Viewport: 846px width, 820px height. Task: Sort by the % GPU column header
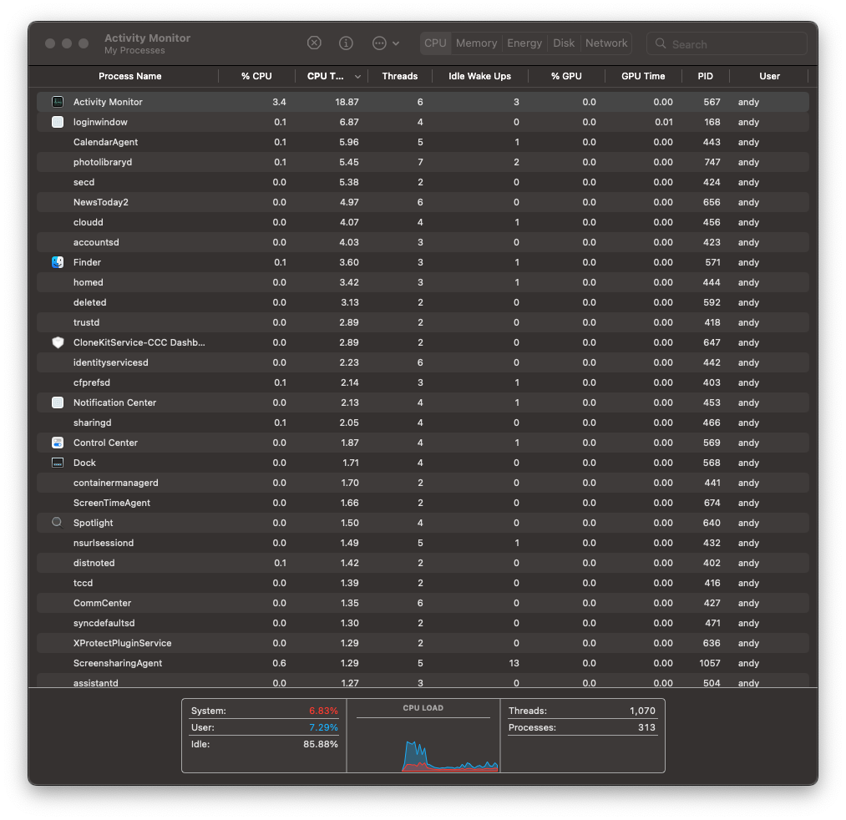(566, 76)
